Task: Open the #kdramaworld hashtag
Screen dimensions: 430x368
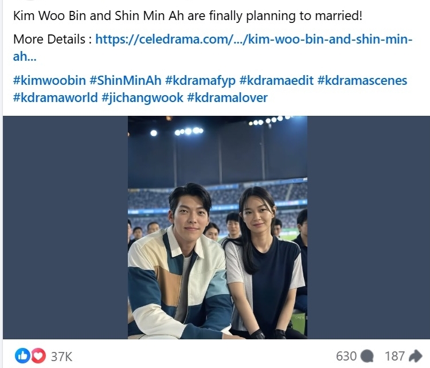Action: click(55, 97)
